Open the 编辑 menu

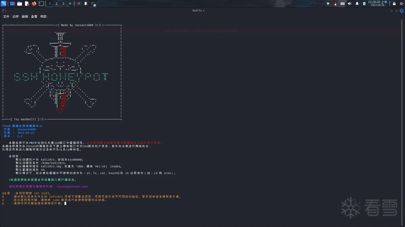coord(25,16)
